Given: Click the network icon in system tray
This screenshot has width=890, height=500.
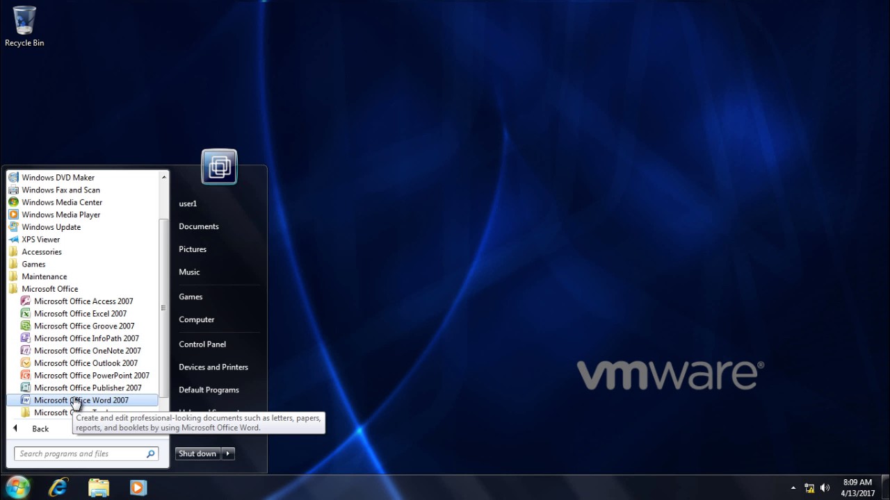Looking at the screenshot, I should 809,488.
